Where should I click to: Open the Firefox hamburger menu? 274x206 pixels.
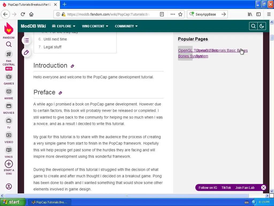(x=269, y=14)
